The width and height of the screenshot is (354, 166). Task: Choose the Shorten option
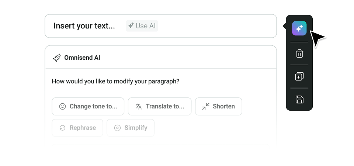tap(219, 106)
